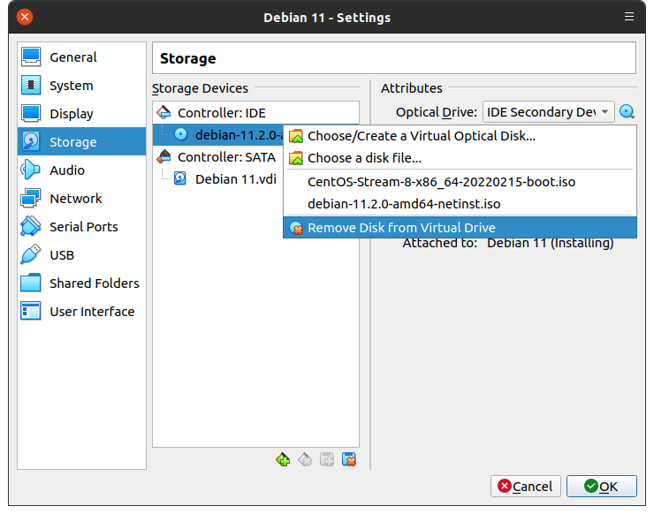Select Choose/Create a Virtual Optical Disk
Image resolution: width=654 pixels, height=514 pixels.
click(421, 136)
